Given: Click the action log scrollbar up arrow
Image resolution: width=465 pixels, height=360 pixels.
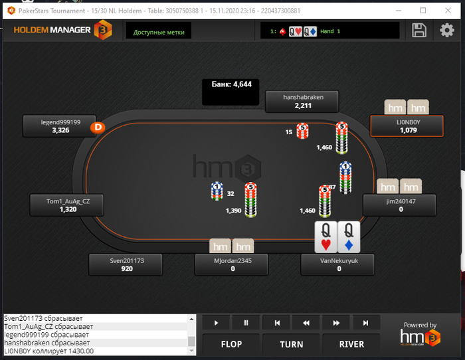Looking at the screenshot, I should point(191,319).
